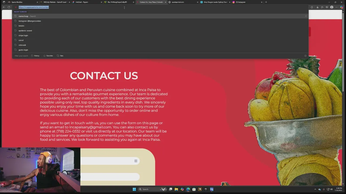346x194 pixels.
Task: Open the Grey Dragon Leads Sydney tab
Action: [215, 2]
